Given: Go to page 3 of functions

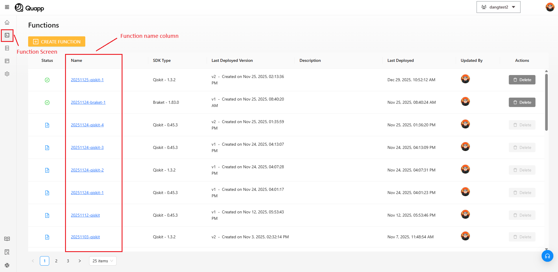Looking at the screenshot, I should pos(68,261).
